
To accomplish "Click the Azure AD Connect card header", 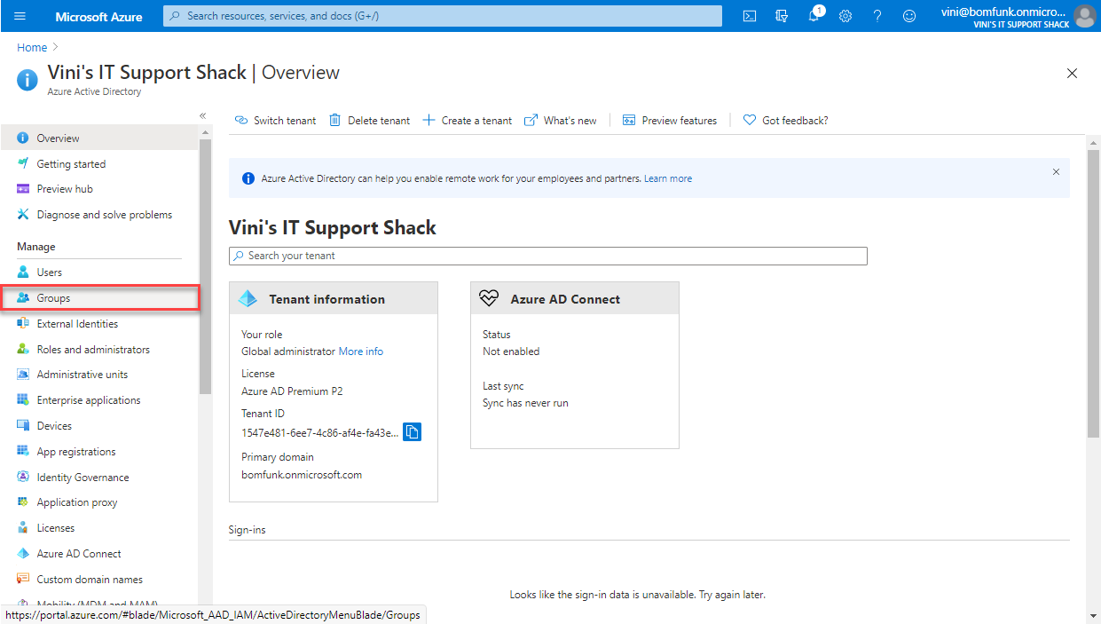I will tap(575, 298).
